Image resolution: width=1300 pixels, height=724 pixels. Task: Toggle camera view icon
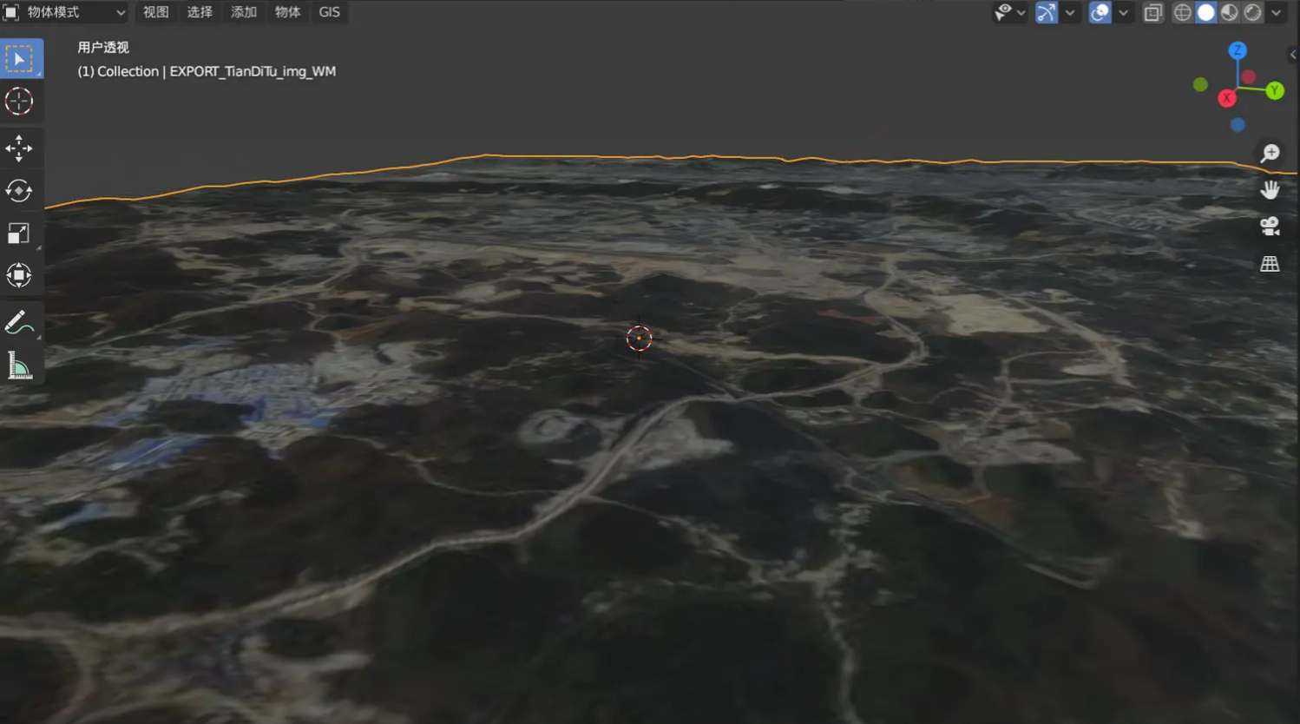click(1270, 227)
